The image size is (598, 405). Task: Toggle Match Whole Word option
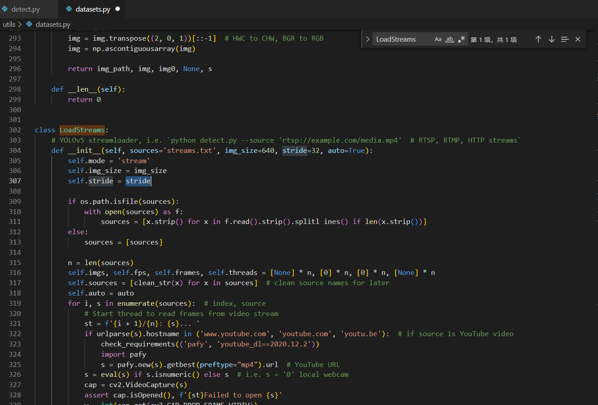pos(450,39)
